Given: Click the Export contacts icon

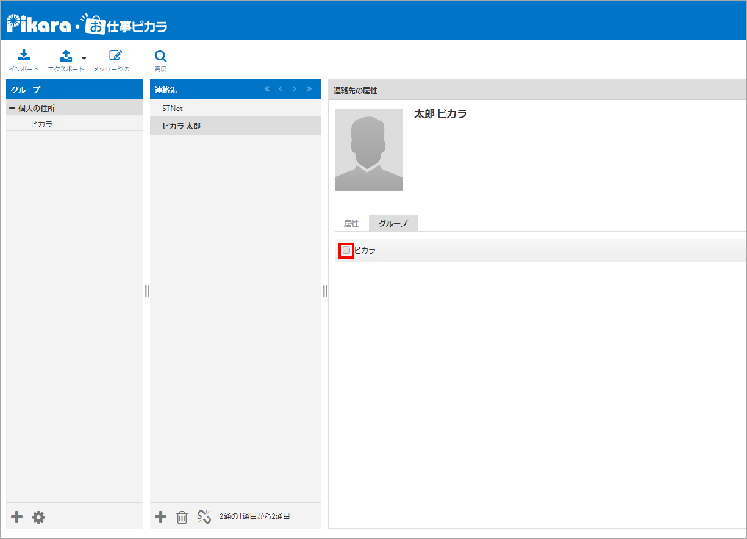Looking at the screenshot, I should pos(66,55).
